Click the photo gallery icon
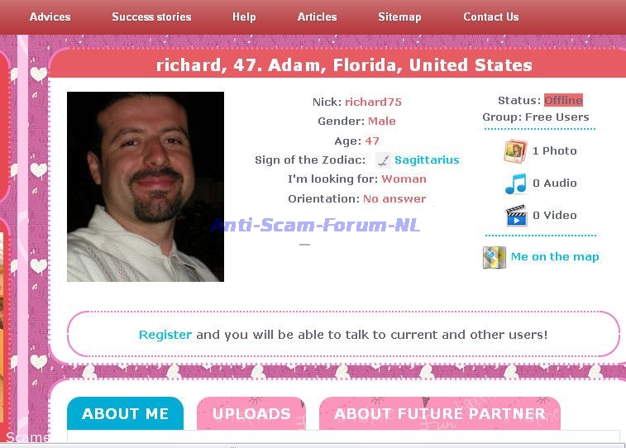The height and width of the screenshot is (448, 626). pos(515,151)
